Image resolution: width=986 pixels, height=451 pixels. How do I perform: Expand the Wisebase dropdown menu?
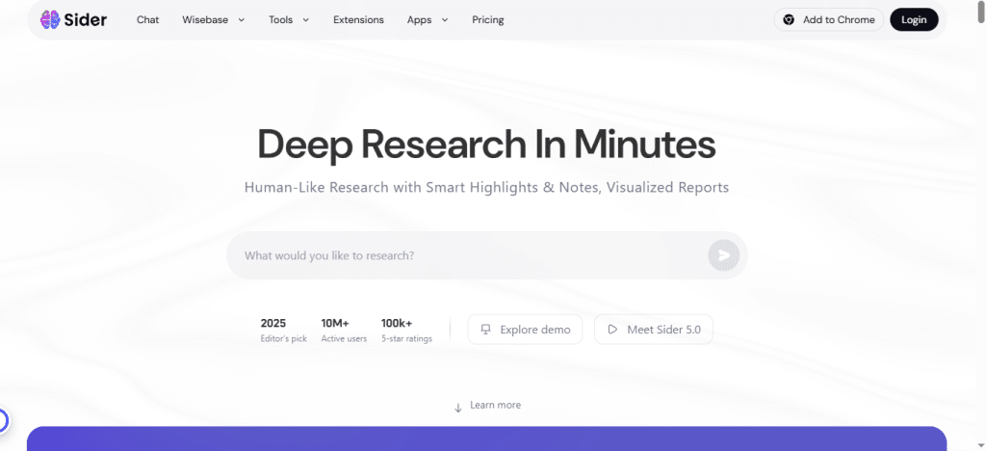213,19
